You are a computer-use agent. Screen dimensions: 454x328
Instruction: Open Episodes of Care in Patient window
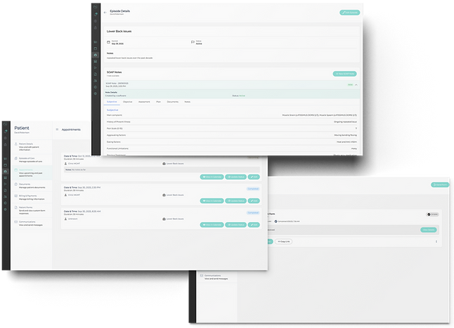[32, 159]
